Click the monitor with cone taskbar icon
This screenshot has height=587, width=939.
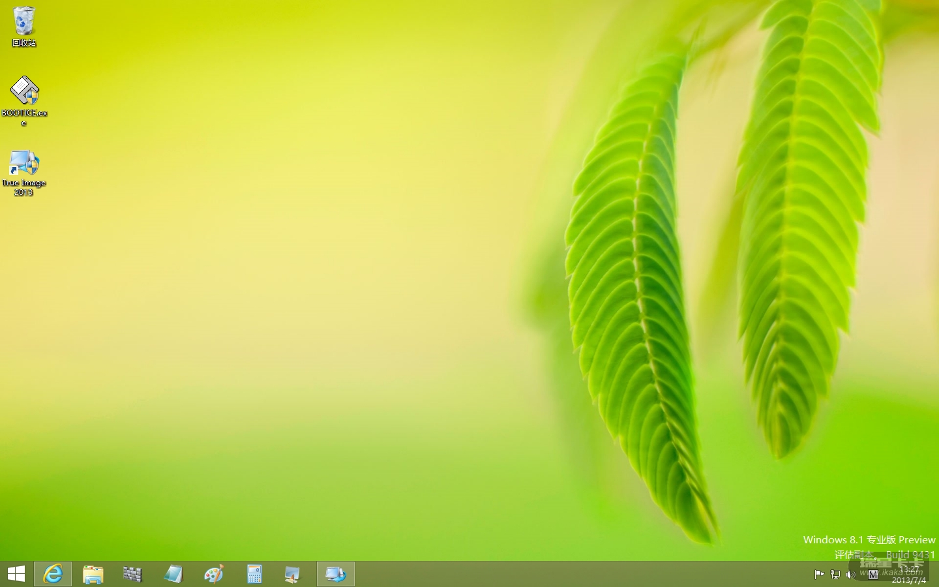pyautogui.click(x=293, y=574)
